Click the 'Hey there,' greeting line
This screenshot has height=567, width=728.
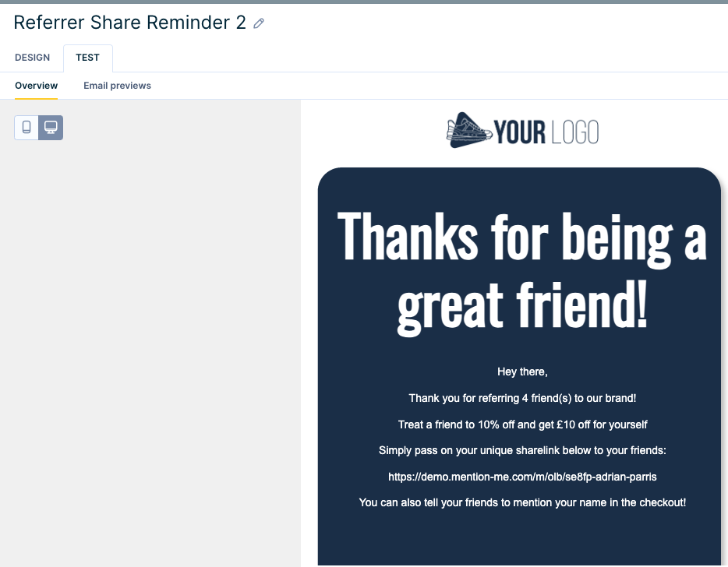pos(522,372)
